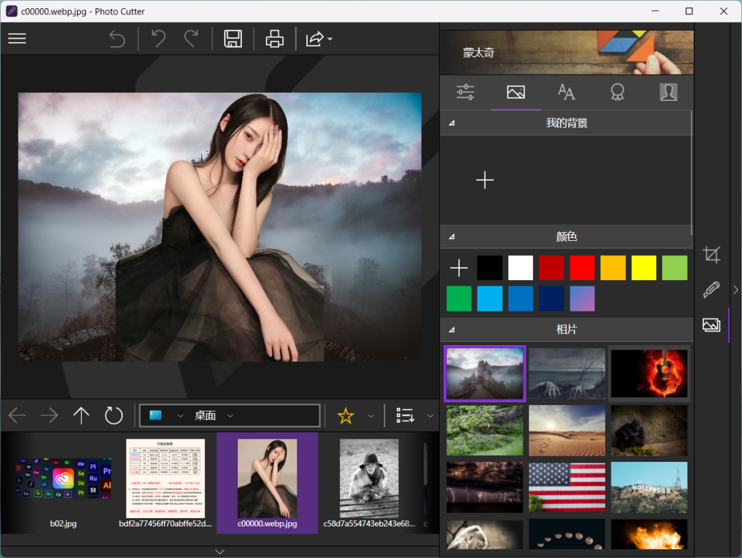Select the crop tool on right edge
Image resolution: width=742 pixels, height=558 pixels.
(x=711, y=255)
